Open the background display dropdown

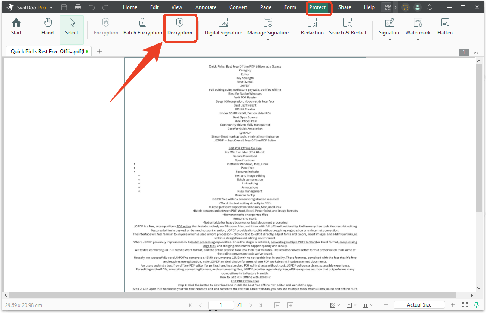[335, 305]
